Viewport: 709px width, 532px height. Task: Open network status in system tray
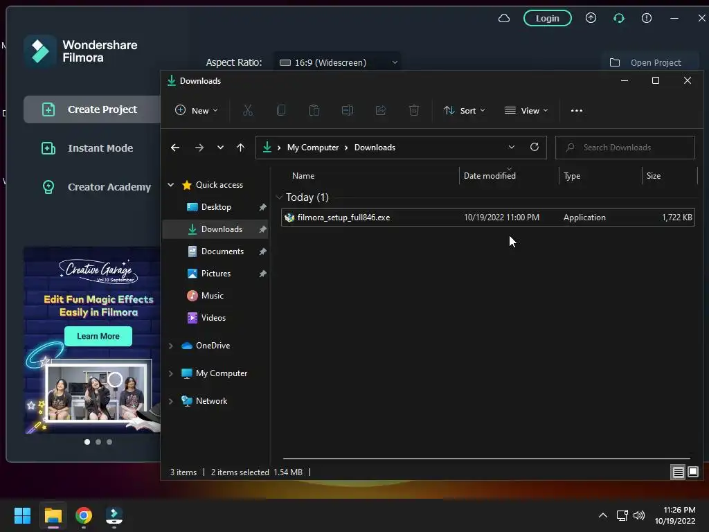tap(622, 515)
